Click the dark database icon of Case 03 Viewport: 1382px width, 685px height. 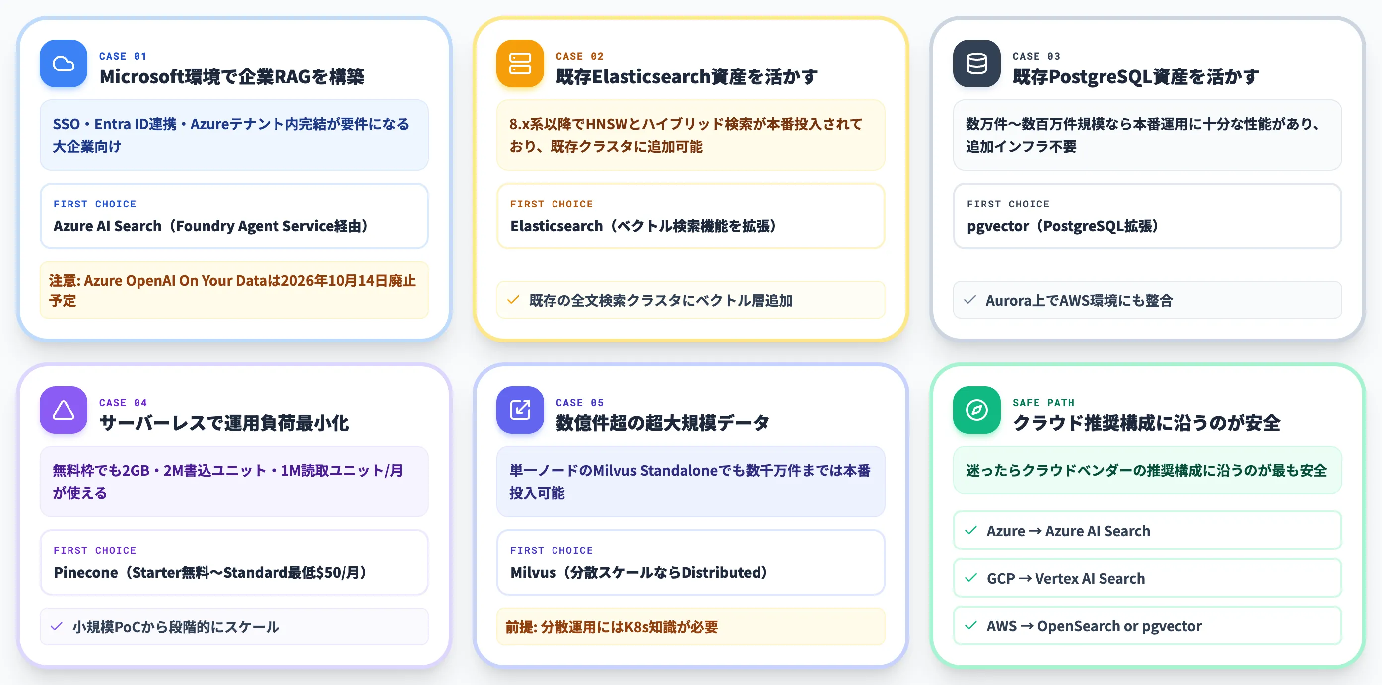click(x=976, y=64)
